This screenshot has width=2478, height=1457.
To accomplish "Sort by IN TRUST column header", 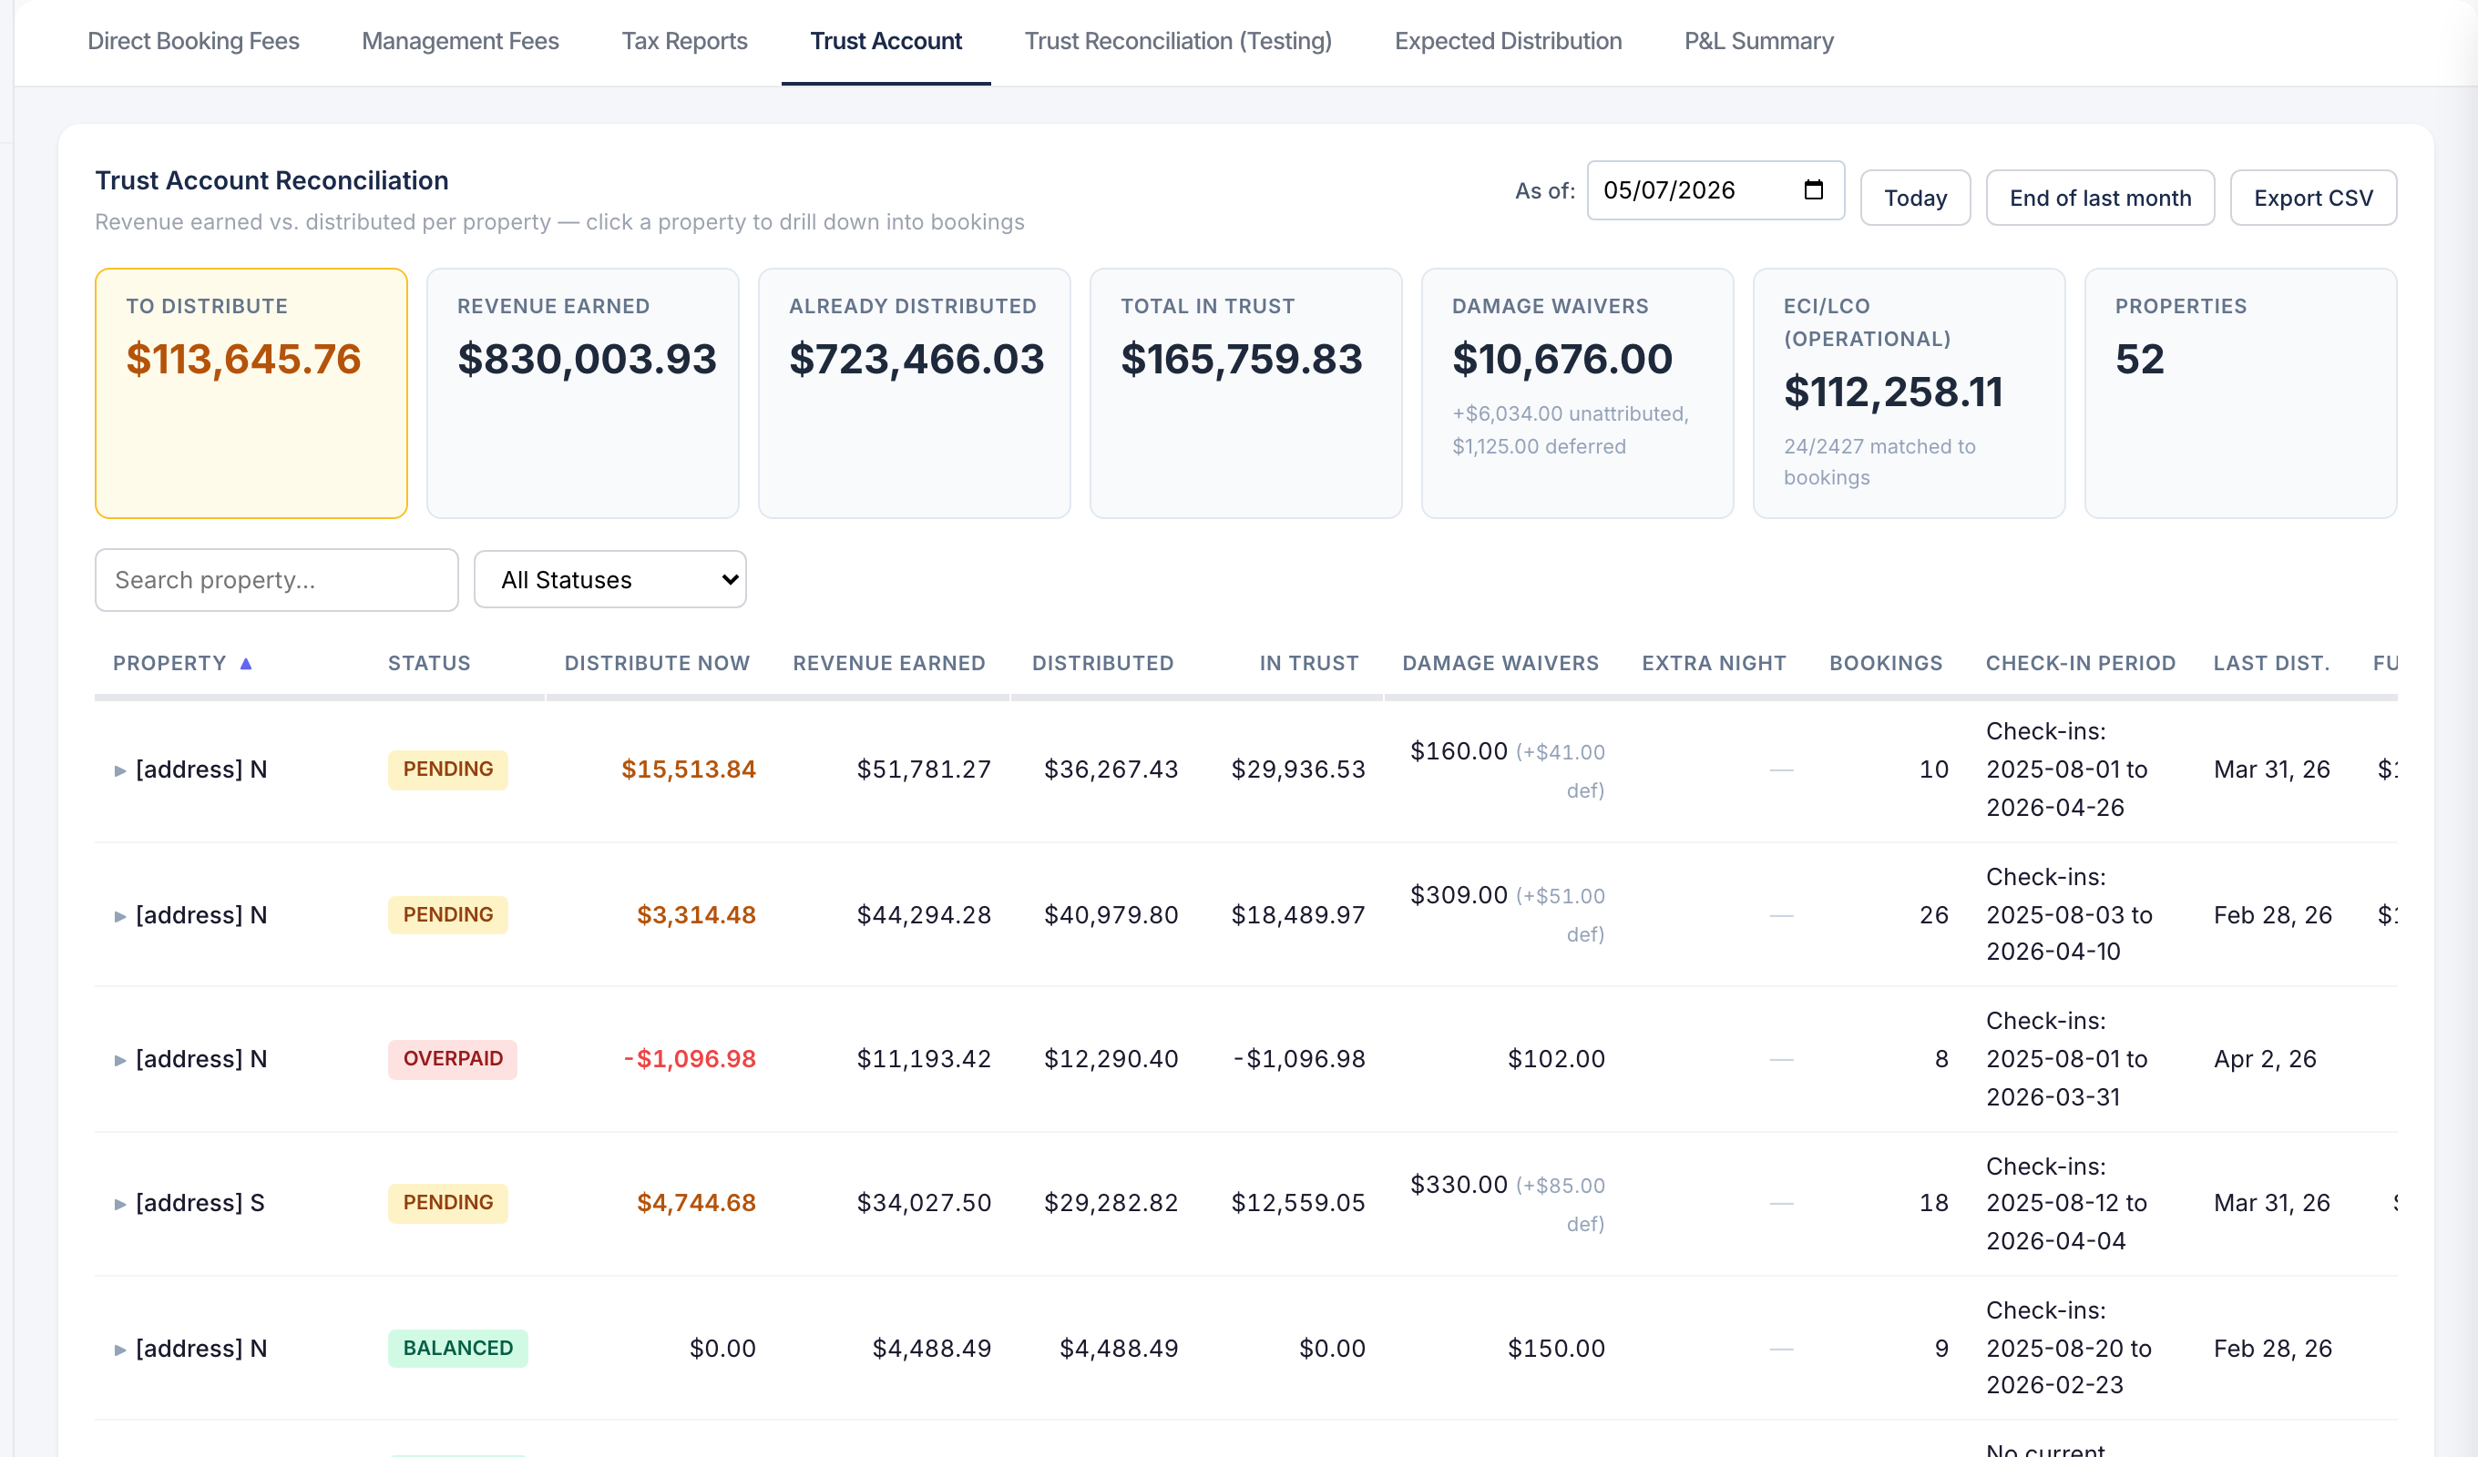I will pyautogui.click(x=1309, y=664).
